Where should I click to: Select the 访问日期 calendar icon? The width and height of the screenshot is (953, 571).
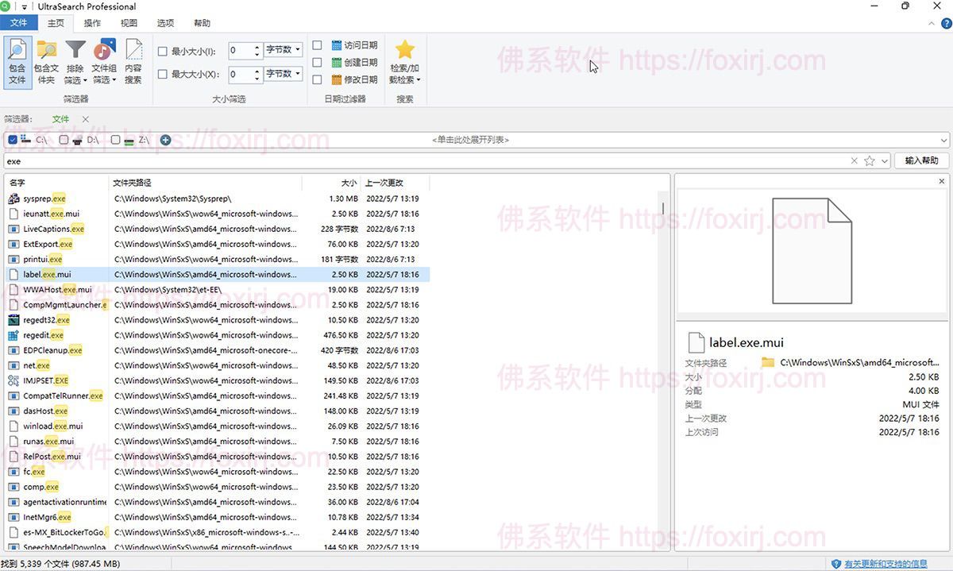335,44
